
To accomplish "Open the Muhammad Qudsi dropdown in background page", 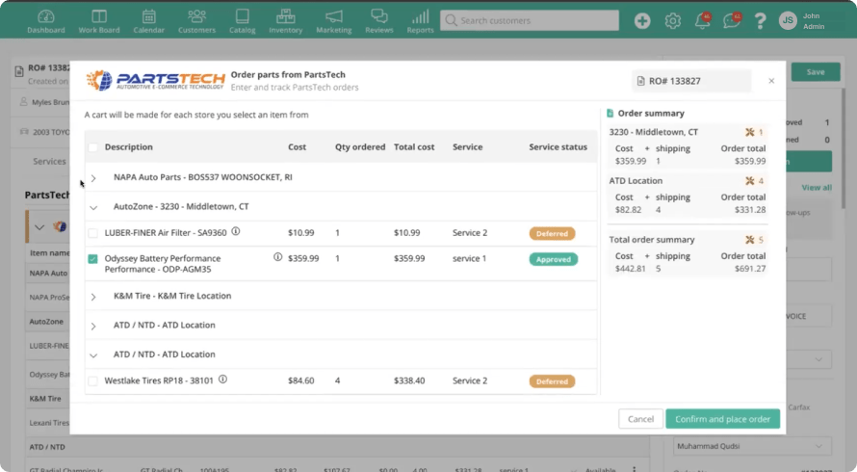I will (752, 446).
